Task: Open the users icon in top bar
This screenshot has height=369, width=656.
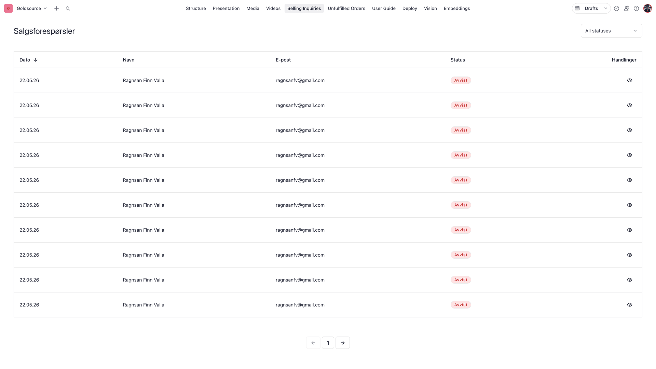Action: (x=627, y=9)
